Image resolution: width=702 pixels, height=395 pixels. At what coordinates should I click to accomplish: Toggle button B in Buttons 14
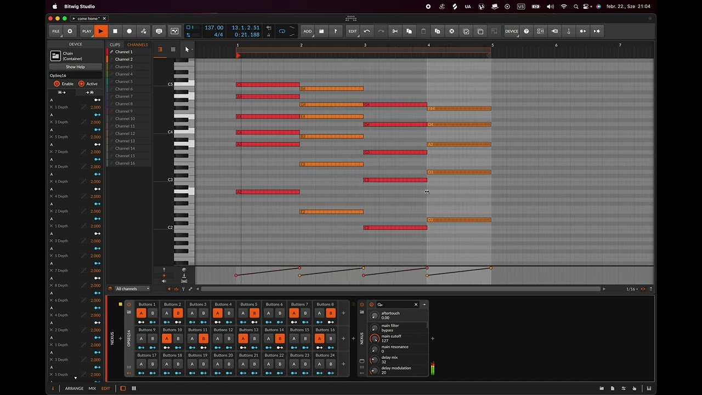[x=280, y=338]
